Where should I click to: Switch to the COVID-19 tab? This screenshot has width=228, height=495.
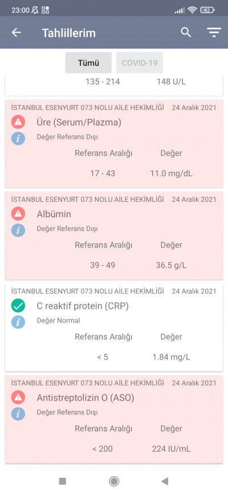[x=140, y=62]
